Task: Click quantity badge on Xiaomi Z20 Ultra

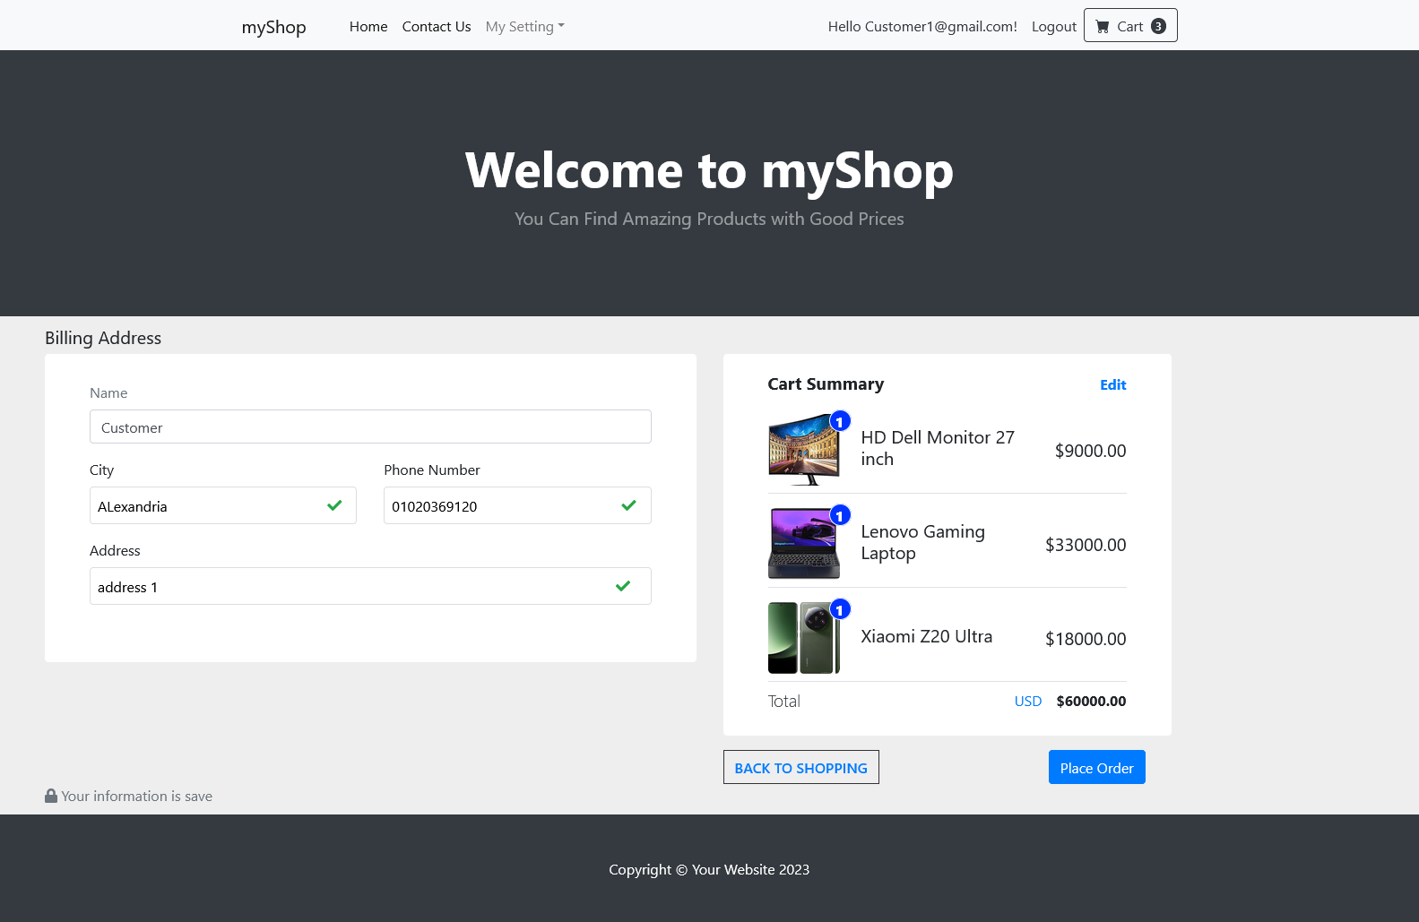Action: [x=840, y=609]
